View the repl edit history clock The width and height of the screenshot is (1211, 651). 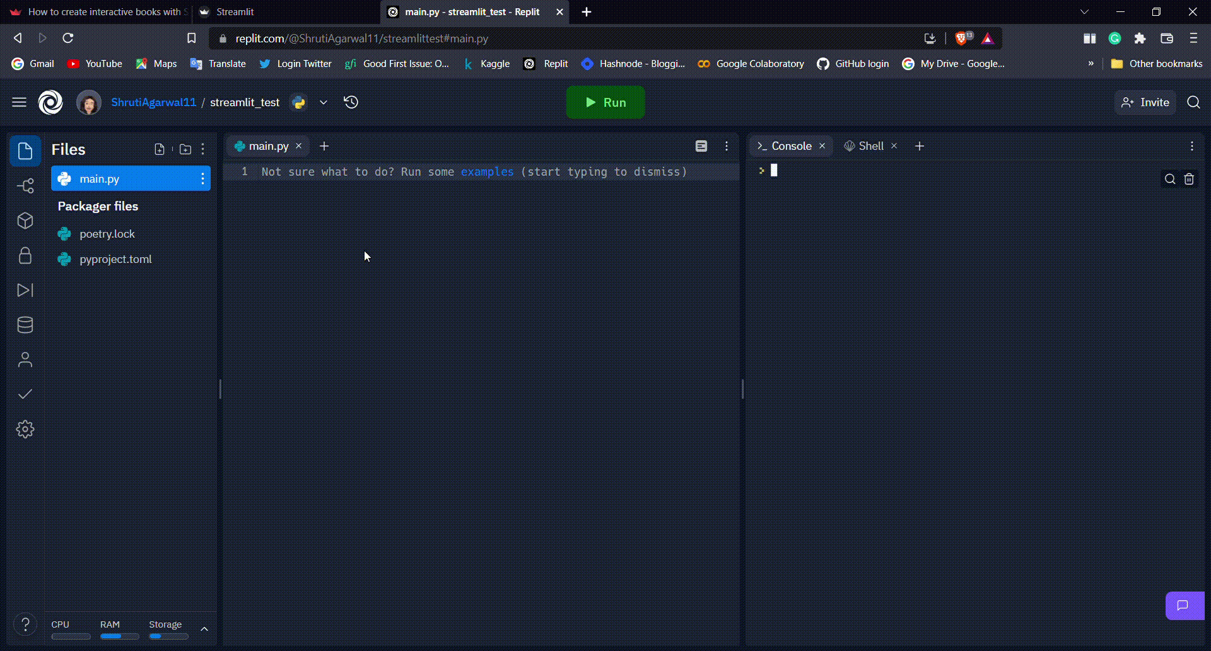pos(351,102)
